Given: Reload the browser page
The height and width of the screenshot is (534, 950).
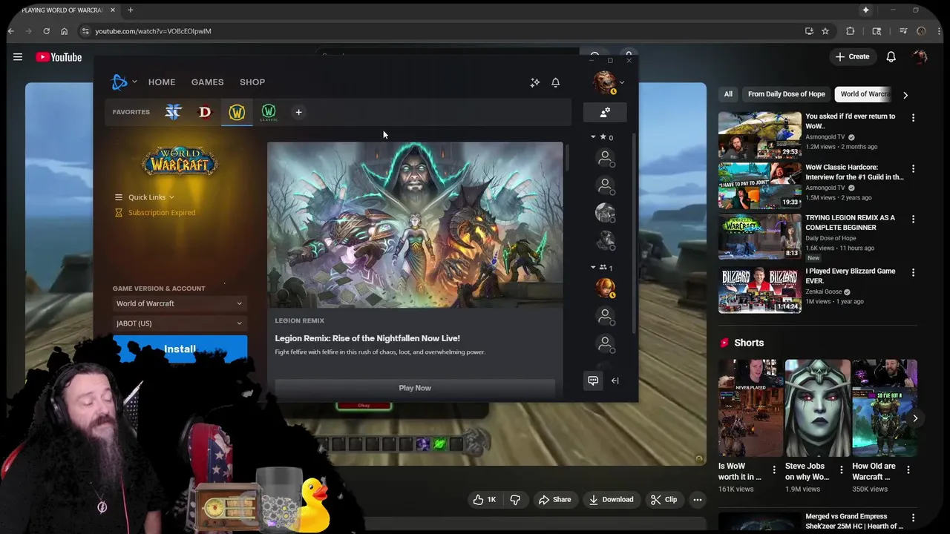Looking at the screenshot, I should [x=46, y=31].
